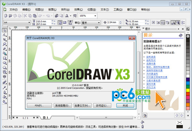Click the no-color X swatch in palette

(x=188, y=36)
